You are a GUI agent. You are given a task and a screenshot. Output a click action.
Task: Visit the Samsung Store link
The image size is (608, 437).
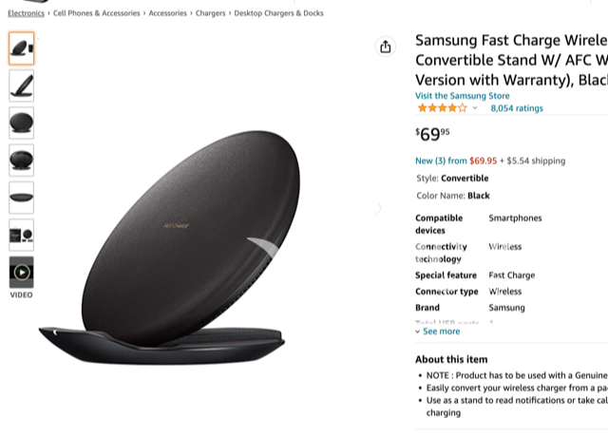click(462, 96)
